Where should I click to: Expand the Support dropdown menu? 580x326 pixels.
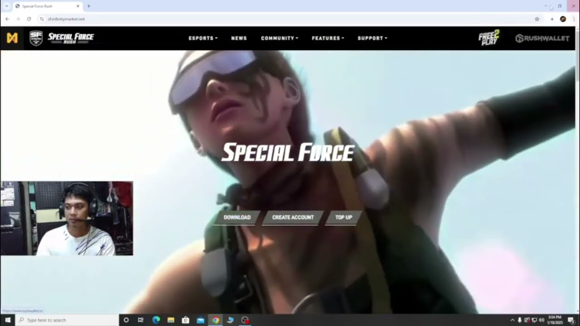click(x=372, y=38)
